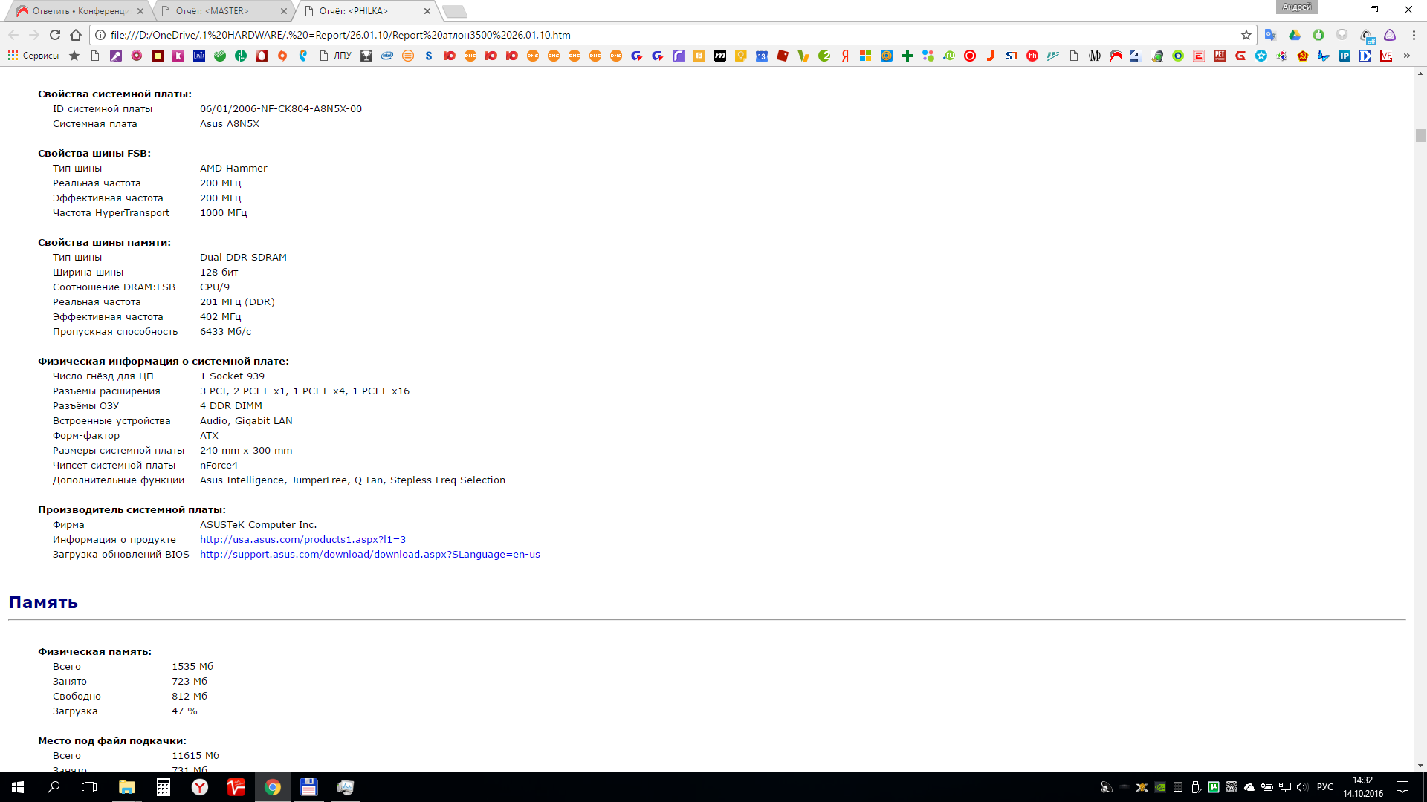1427x802 pixels.
Task: Switch to the Ответить • Конференция tab
Action: click(80, 11)
